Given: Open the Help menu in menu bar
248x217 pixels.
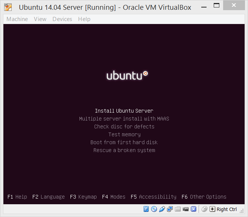Looking at the screenshot, I should (84, 19).
